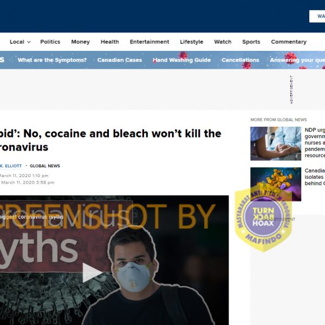Open the Entertainment section

click(x=149, y=42)
